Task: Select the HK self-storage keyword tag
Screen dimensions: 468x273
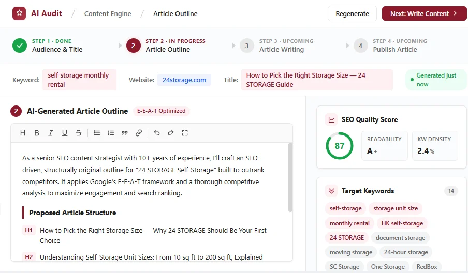Action: pyautogui.click(x=402, y=223)
